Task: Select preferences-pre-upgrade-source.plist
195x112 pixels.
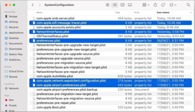Action: (111, 58)
